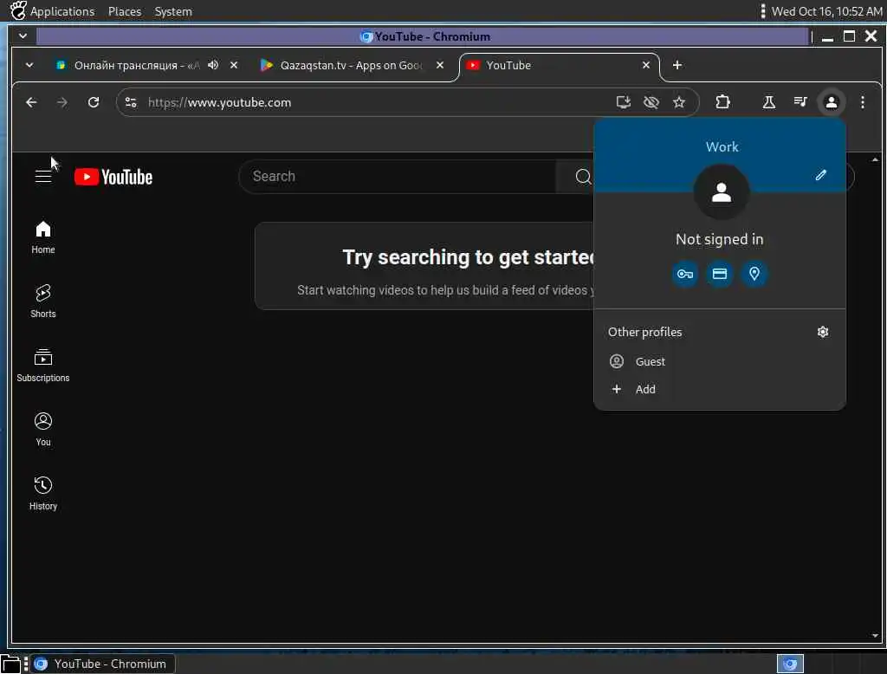Open the YouTube hamburger guide menu

(x=43, y=177)
